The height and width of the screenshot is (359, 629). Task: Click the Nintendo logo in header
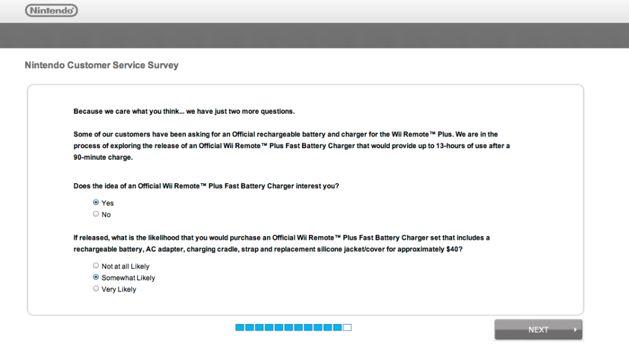[x=52, y=10]
